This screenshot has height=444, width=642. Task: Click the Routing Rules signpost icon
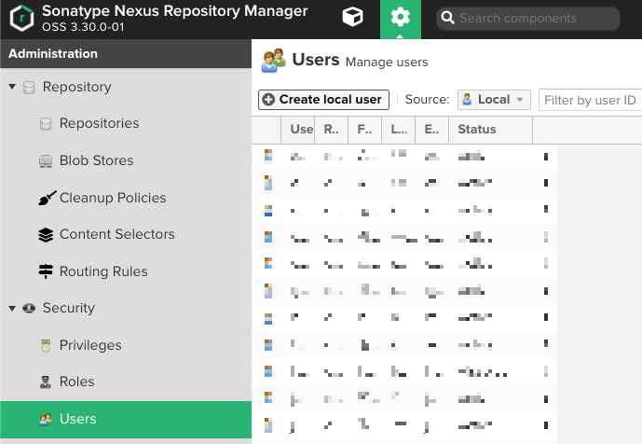pyautogui.click(x=46, y=271)
